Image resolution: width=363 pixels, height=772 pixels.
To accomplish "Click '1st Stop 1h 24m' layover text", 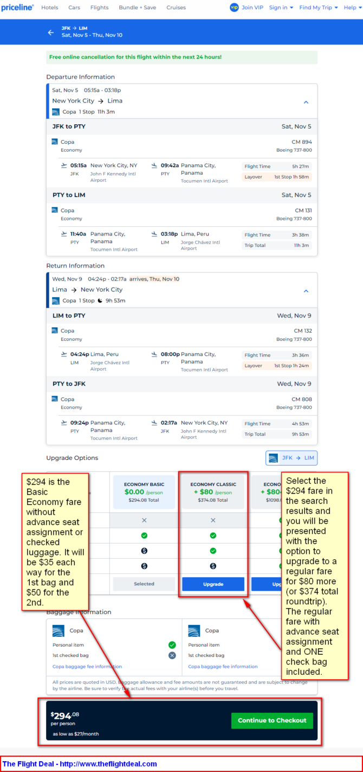I will (292, 366).
